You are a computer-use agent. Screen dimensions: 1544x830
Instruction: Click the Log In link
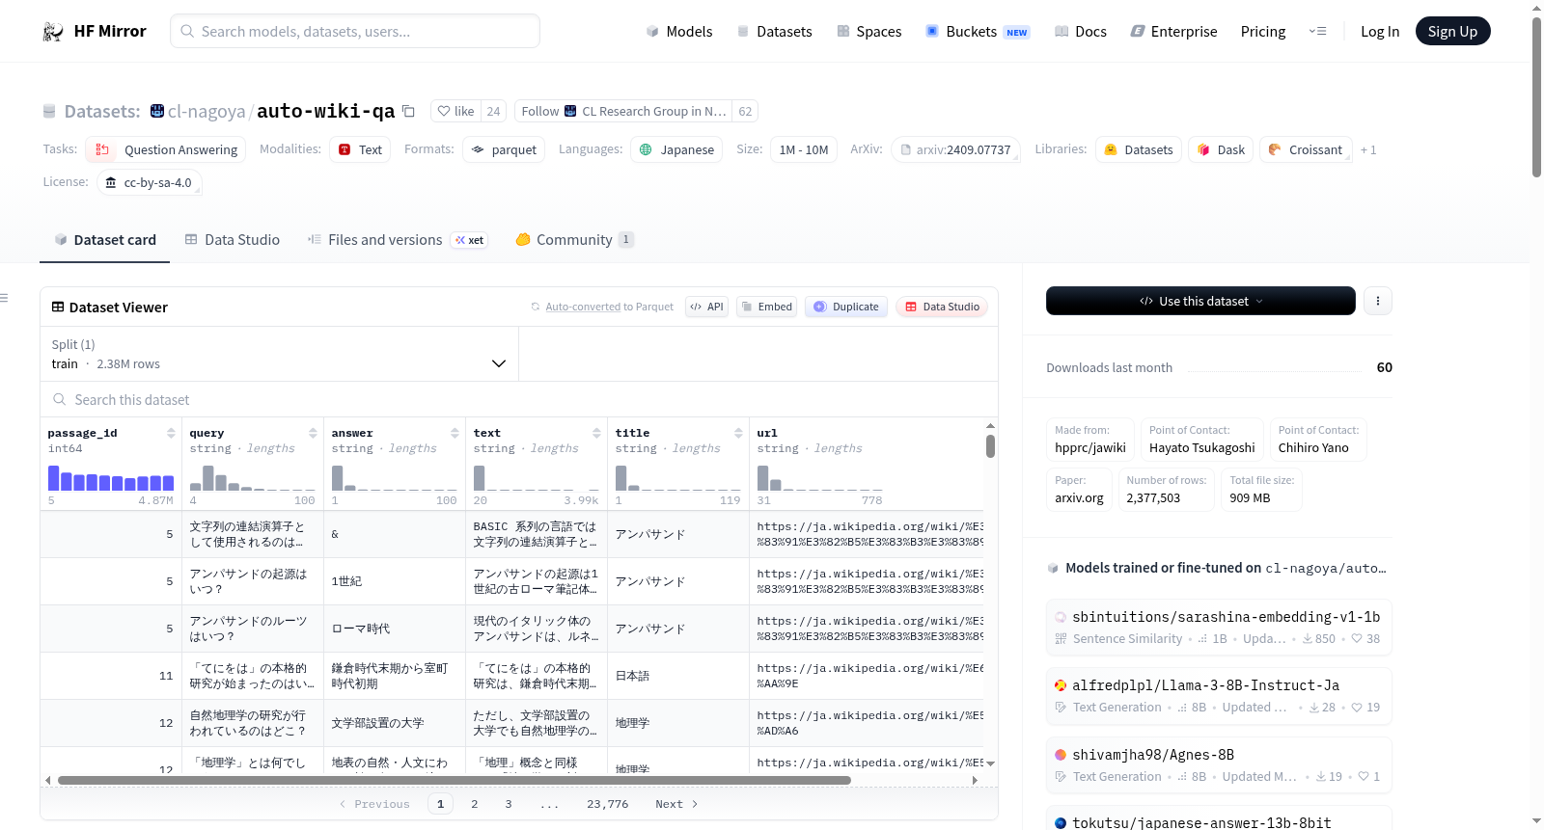click(x=1380, y=31)
